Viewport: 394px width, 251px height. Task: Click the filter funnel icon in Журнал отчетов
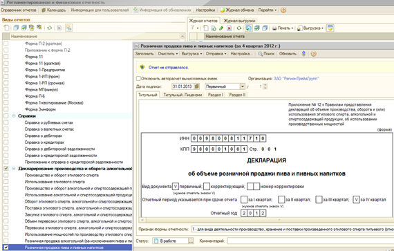pyautogui.click(x=192, y=28)
